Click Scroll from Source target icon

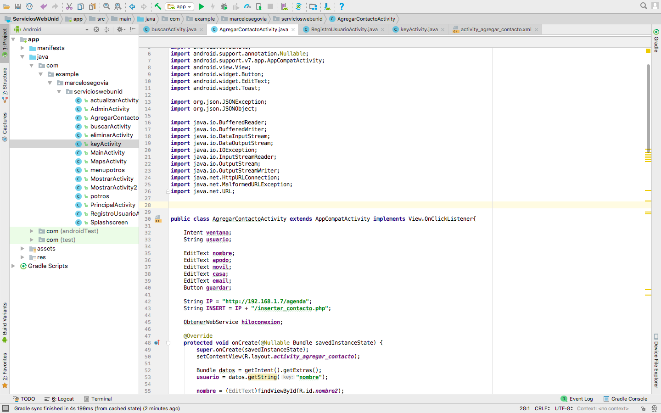(96, 29)
